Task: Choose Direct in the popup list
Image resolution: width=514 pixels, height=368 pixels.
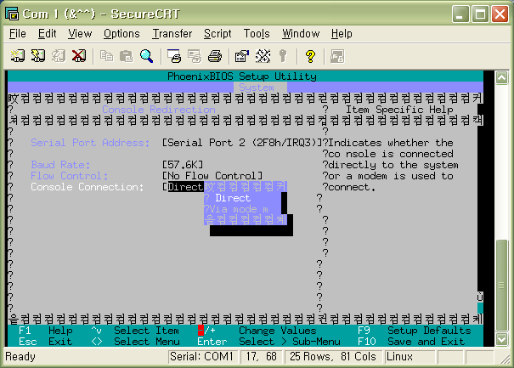Action: tap(233, 198)
